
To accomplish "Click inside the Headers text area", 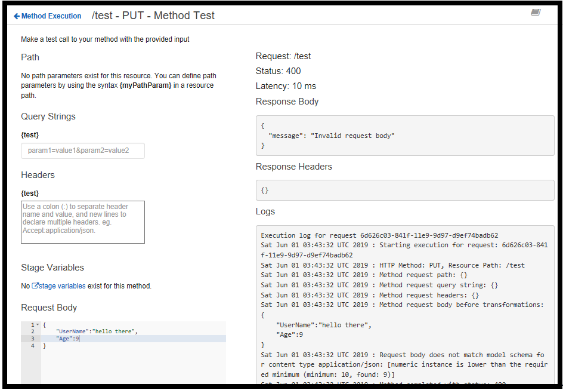I will 83,222.
